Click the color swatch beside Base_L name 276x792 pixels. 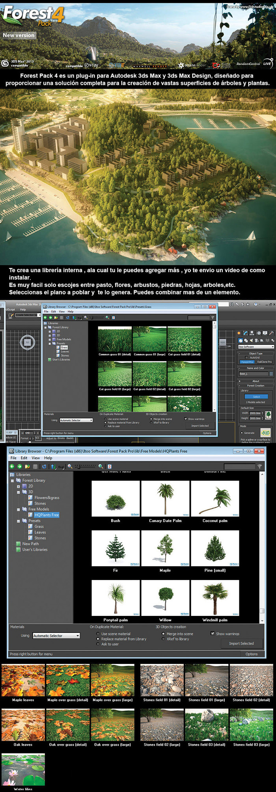pyautogui.click(x=271, y=374)
